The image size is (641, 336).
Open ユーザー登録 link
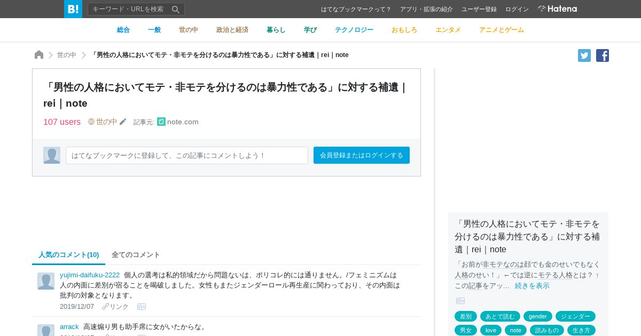point(479,9)
